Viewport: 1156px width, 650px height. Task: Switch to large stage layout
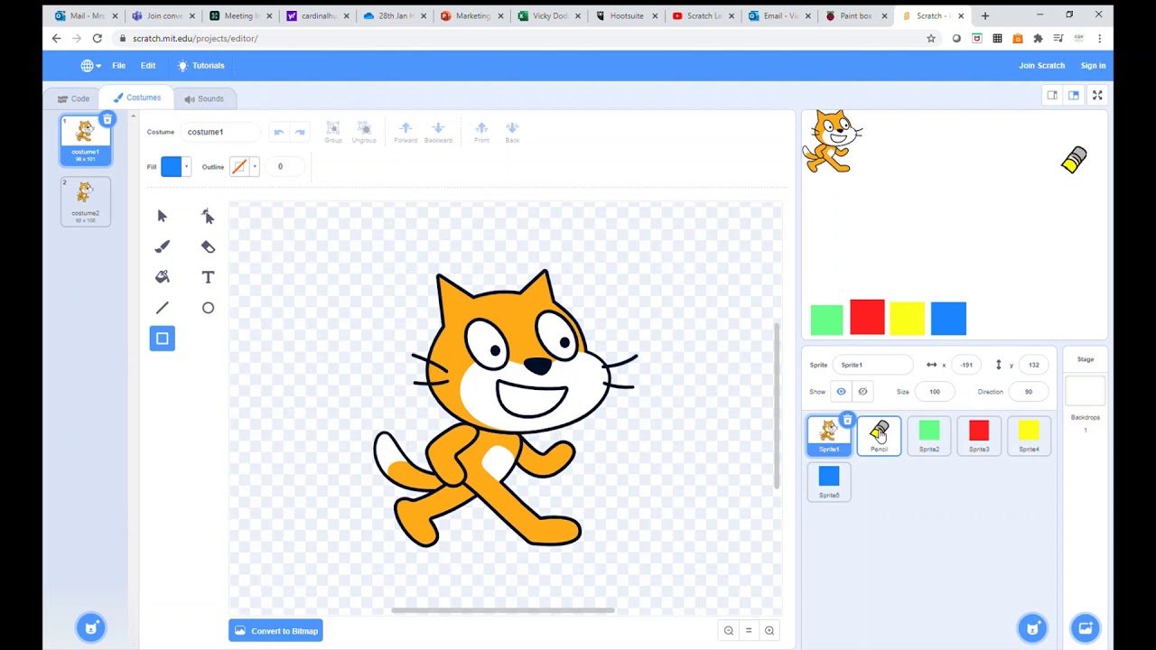click(1074, 95)
